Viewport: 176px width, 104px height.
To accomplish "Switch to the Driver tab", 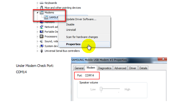I will point(133,68).
